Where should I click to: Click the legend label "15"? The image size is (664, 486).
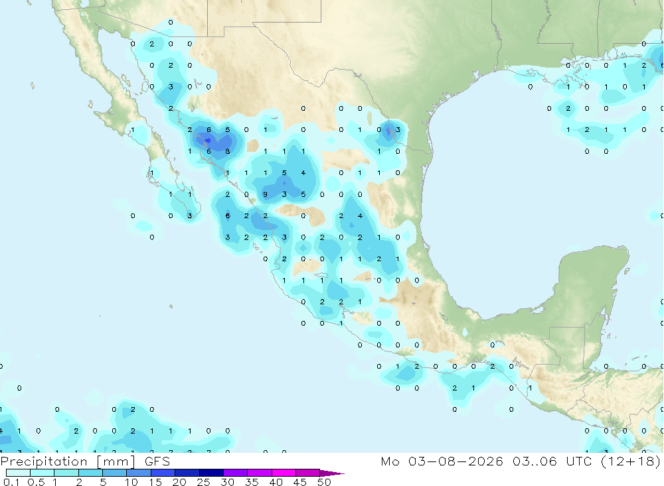click(x=155, y=482)
